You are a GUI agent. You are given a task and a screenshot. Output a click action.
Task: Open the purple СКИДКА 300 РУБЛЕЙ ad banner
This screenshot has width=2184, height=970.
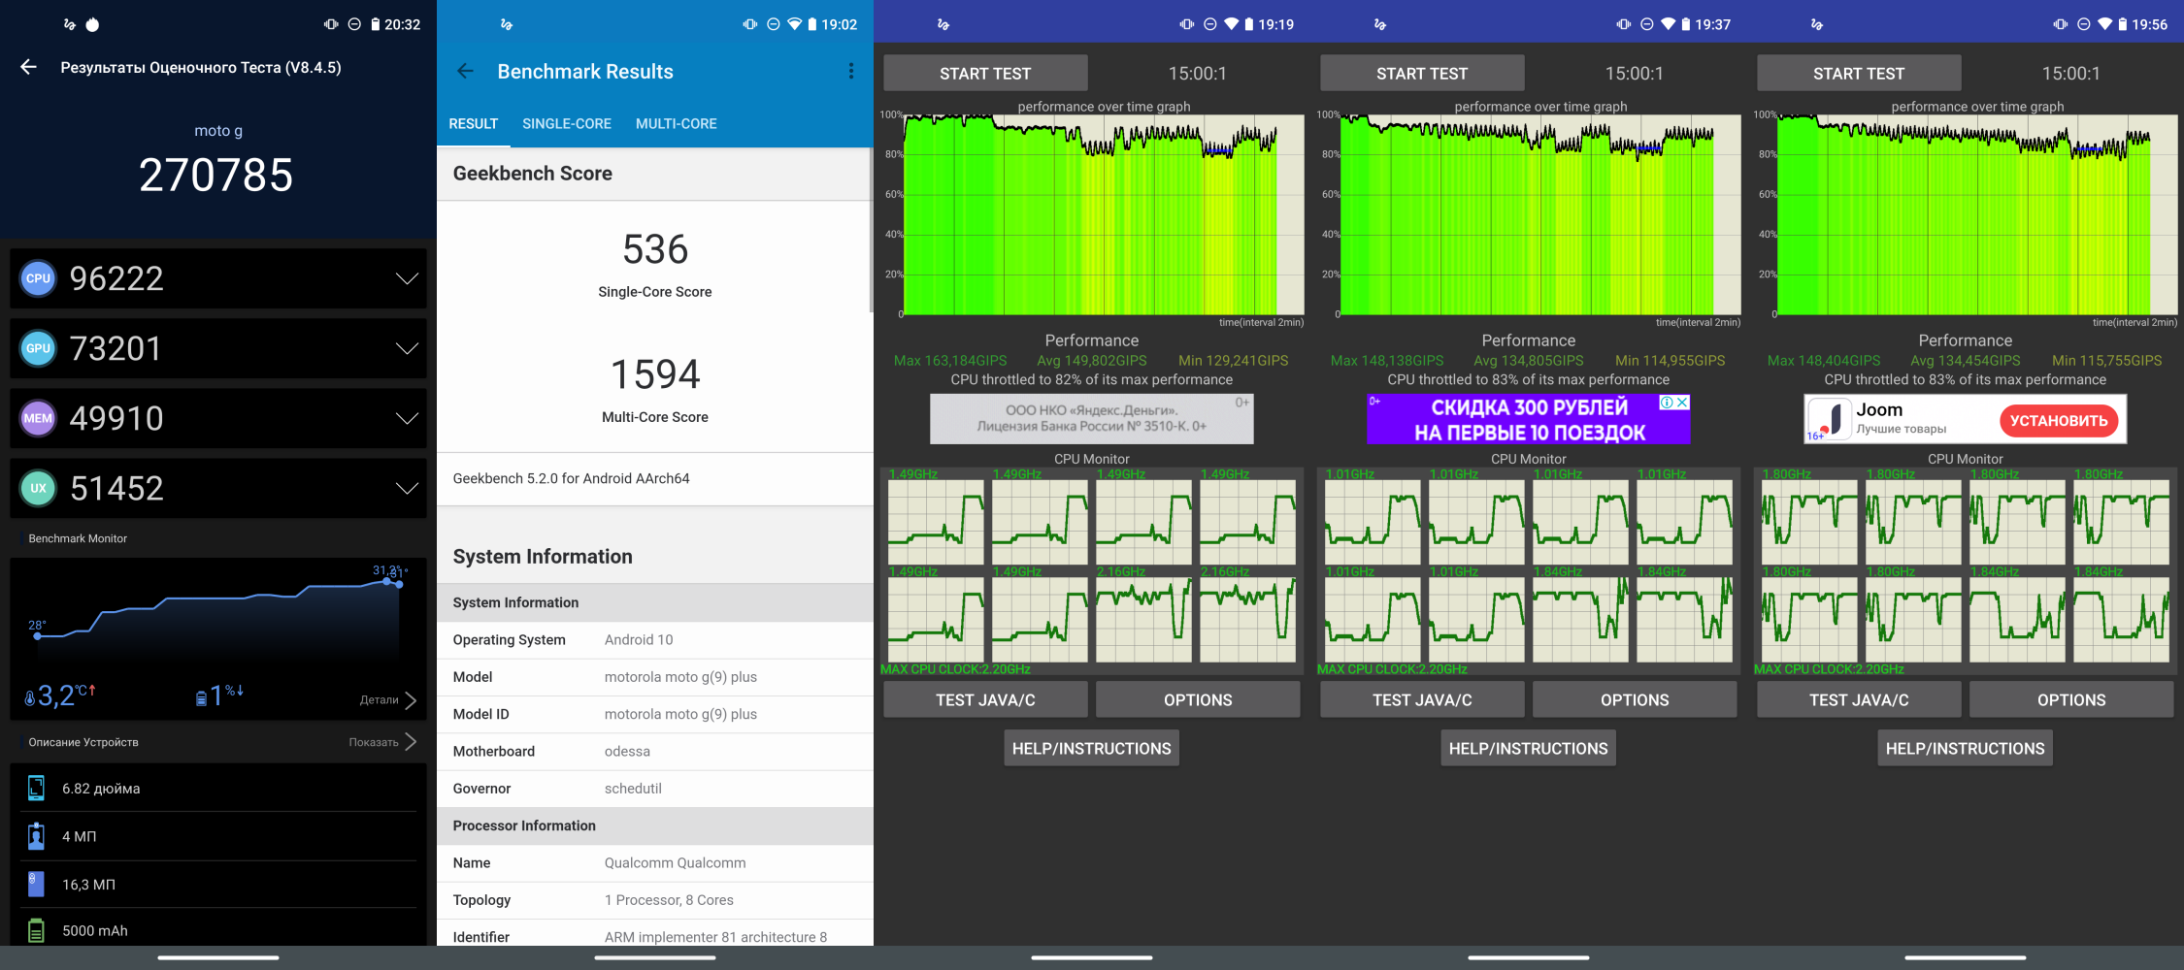(1529, 419)
